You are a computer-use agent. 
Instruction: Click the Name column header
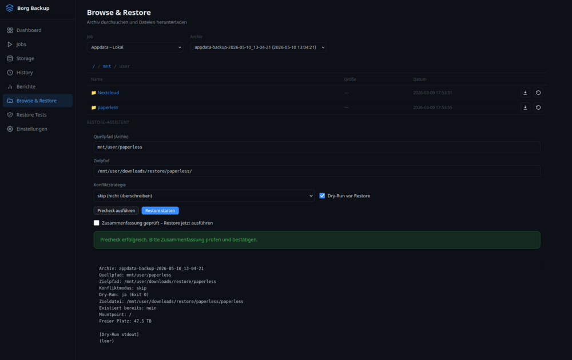pos(97,79)
